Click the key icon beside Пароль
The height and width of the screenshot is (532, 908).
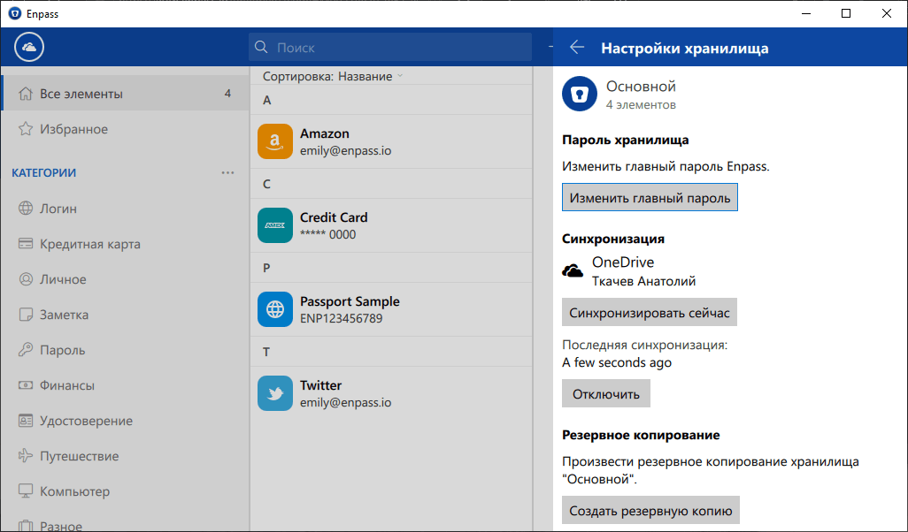click(x=26, y=349)
